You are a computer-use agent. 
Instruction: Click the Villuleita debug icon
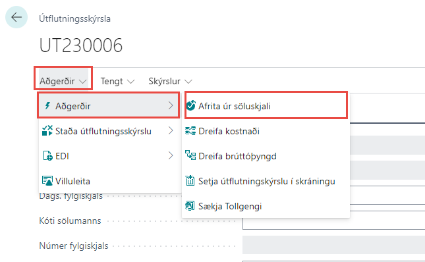point(47,180)
